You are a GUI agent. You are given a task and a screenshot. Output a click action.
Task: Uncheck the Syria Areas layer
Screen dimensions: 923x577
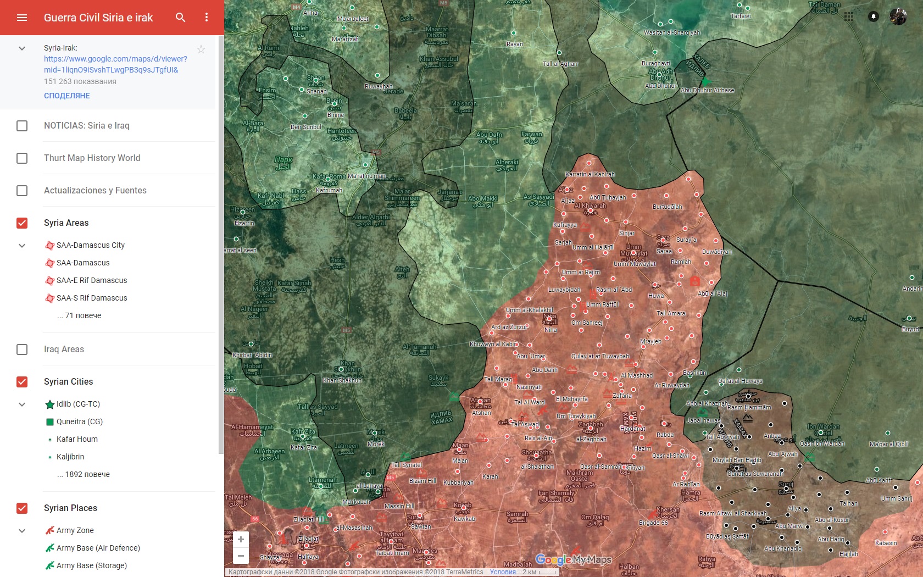point(22,223)
